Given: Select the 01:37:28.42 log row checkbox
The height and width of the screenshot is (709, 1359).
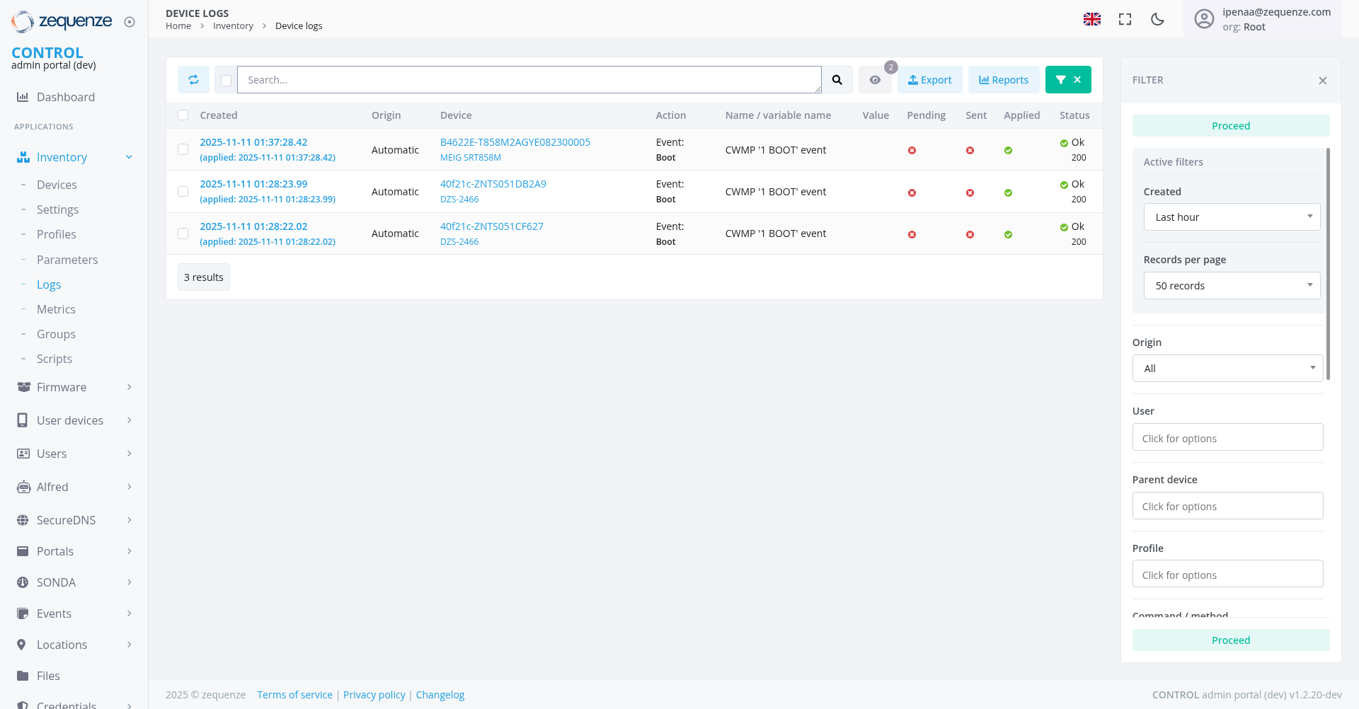Looking at the screenshot, I should 183,150.
